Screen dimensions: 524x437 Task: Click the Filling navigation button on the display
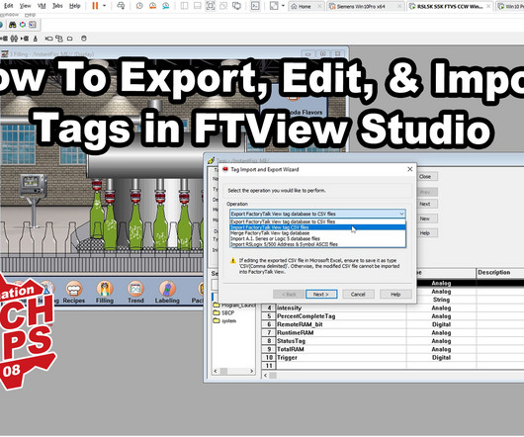pos(105,292)
